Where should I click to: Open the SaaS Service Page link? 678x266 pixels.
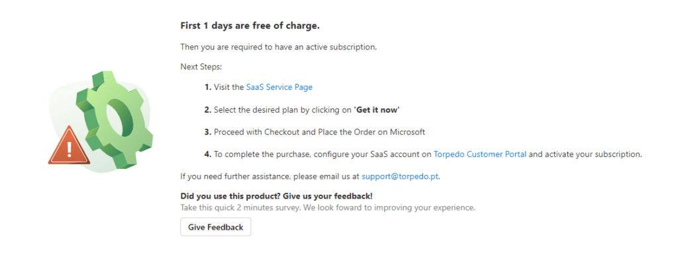coord(279,86)
